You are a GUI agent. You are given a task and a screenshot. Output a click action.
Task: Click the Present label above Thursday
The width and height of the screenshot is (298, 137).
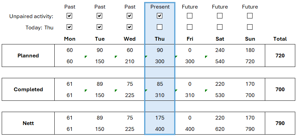pos(160,7)
